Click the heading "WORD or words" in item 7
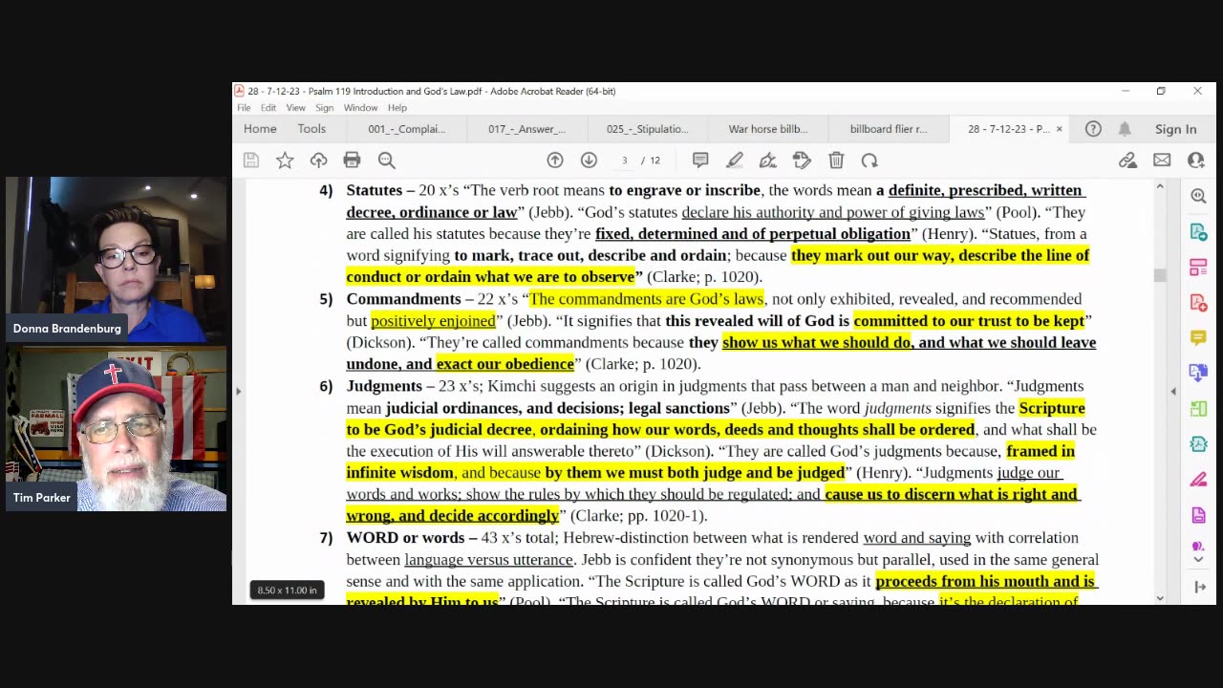The image size is (1223, 688). (405, 538)
